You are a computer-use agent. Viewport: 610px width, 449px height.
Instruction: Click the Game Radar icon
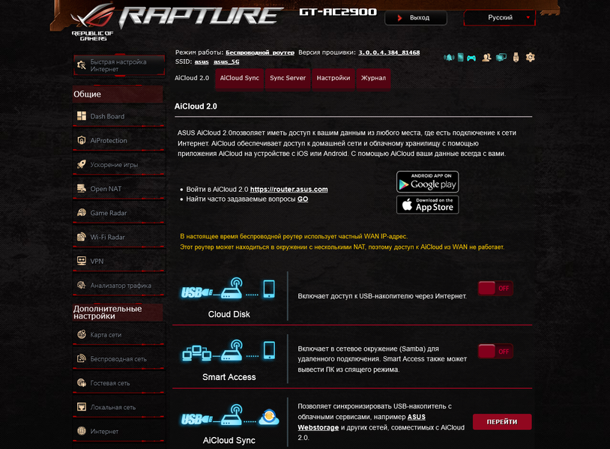click(81, 212)
